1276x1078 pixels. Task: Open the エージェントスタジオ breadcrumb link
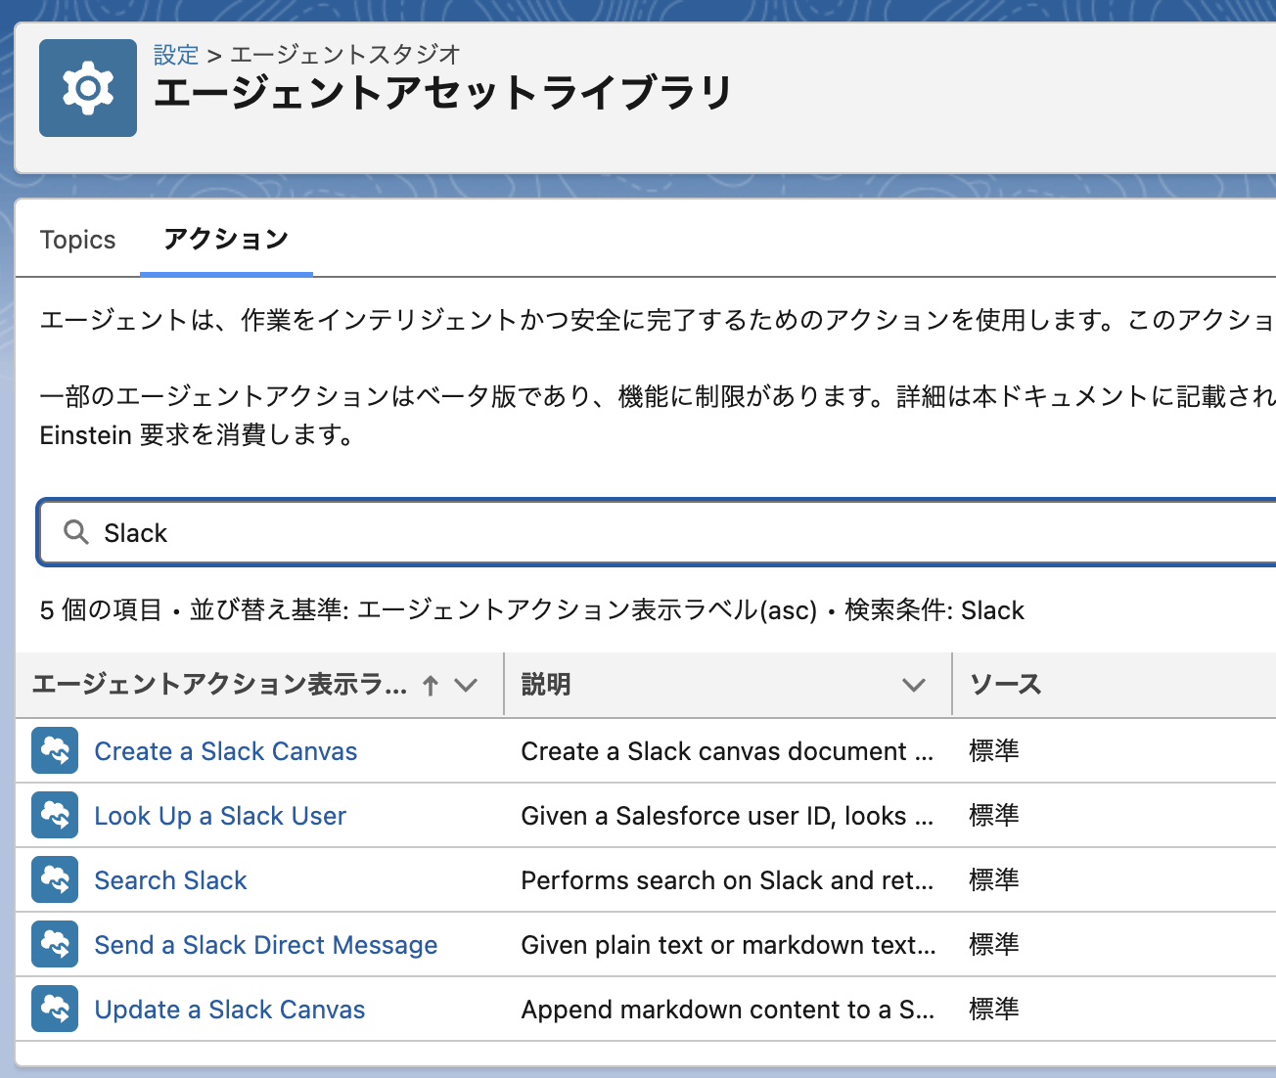pos(343,55)
